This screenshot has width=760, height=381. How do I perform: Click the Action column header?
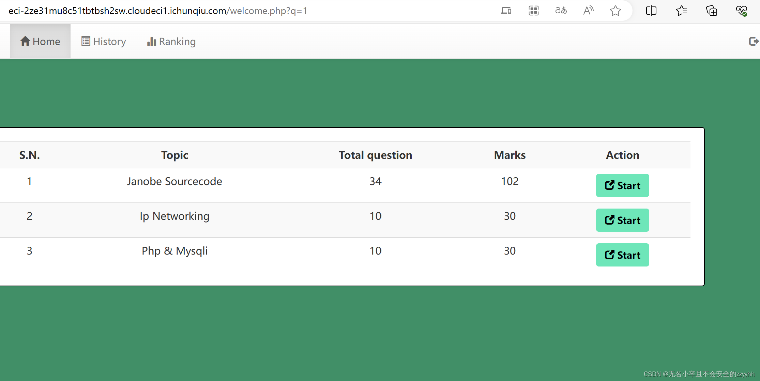coord(622,155)
